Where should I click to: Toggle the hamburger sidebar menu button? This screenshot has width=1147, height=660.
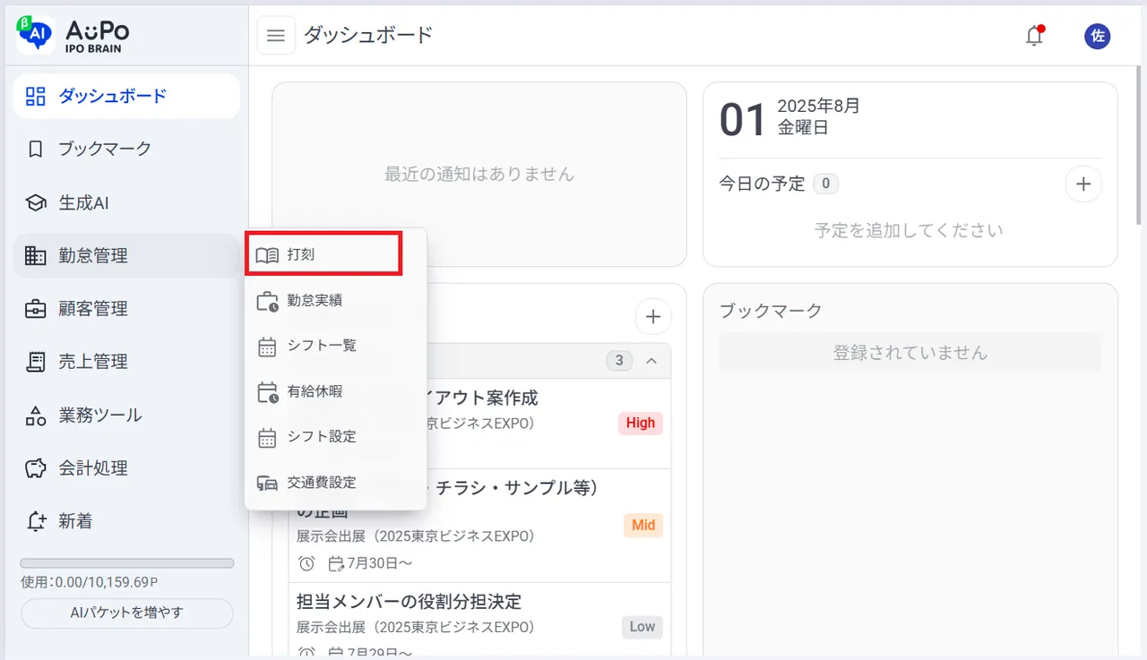pos(276,36)
